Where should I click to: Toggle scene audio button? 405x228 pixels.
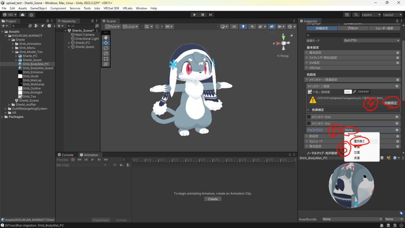[x=252, y=27]
